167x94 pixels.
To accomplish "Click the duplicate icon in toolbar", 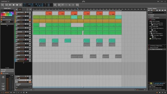I will pos(70,5).
